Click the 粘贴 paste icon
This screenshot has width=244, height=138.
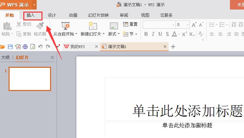[7, 26]
